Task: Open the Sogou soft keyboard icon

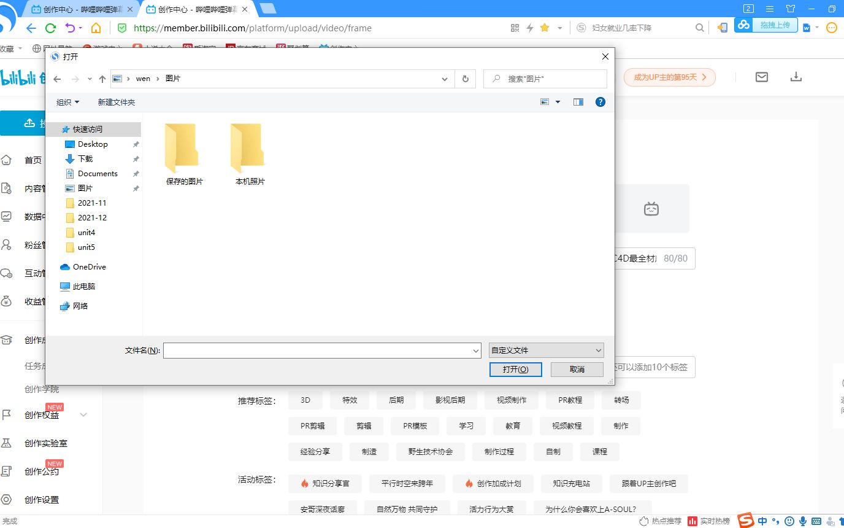Action: click(x=816, y=521)
